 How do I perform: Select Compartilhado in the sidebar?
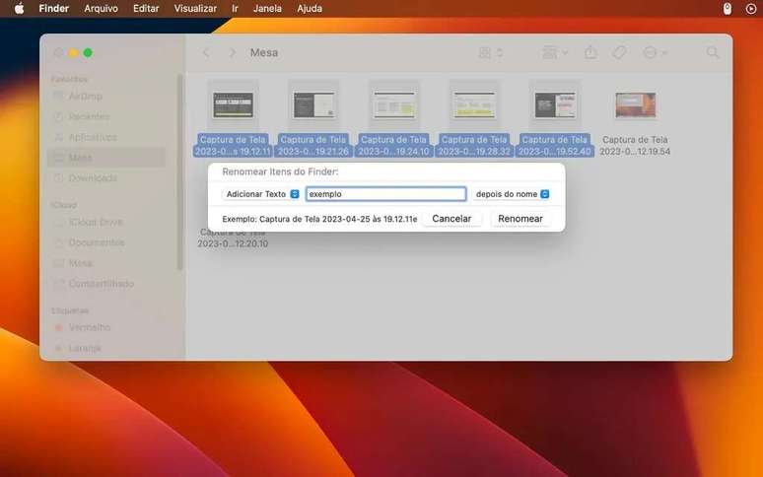tap(101, 284)
